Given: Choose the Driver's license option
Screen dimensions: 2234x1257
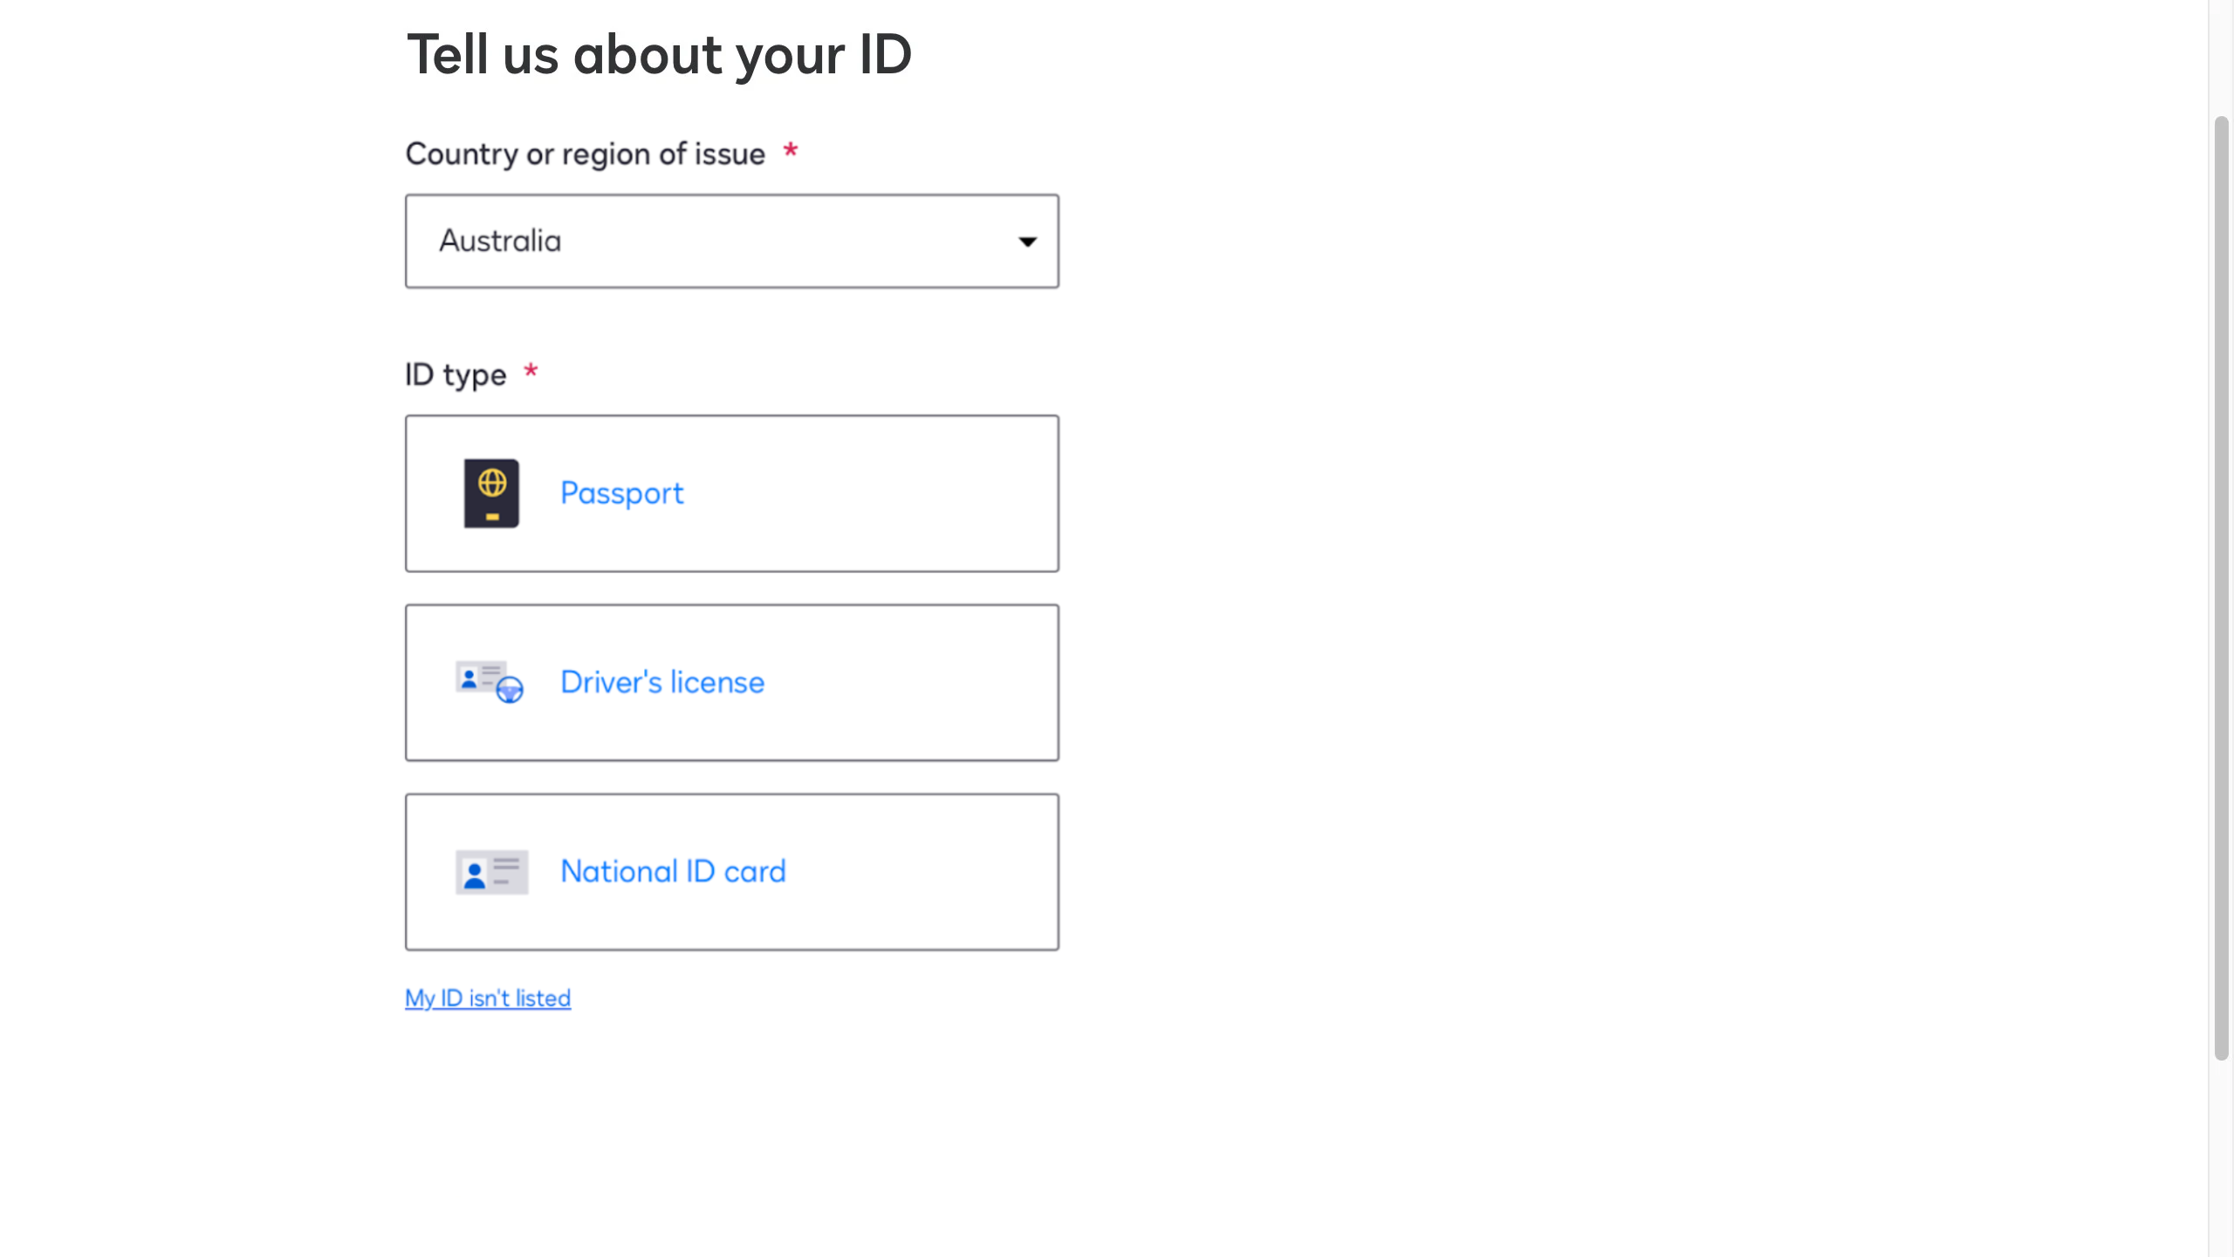Looking at the screenshot, I should pyautogui.click(x=731, y=683).
